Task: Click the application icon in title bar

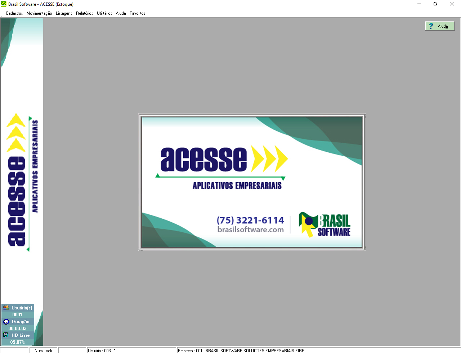Action: coord(4,4)
